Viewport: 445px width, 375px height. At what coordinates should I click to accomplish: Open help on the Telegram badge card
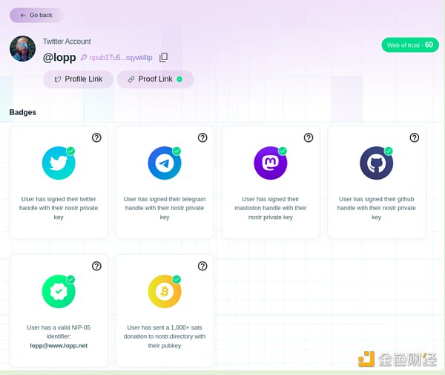[x=202, y=137]
